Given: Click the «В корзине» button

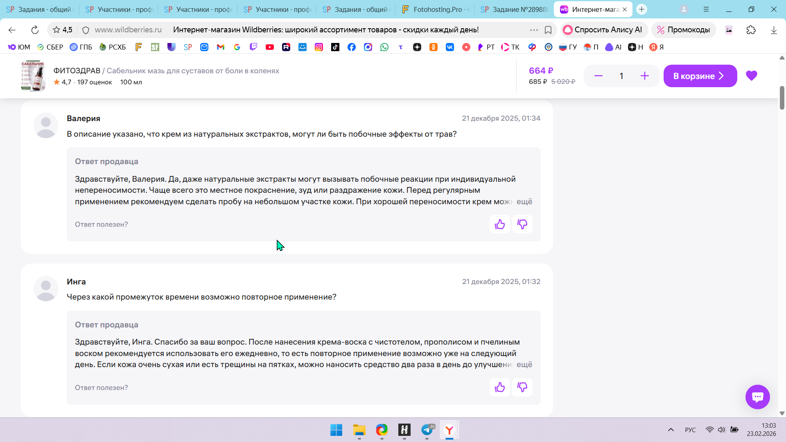Looking at the screenshot, I should pos(700,76).
